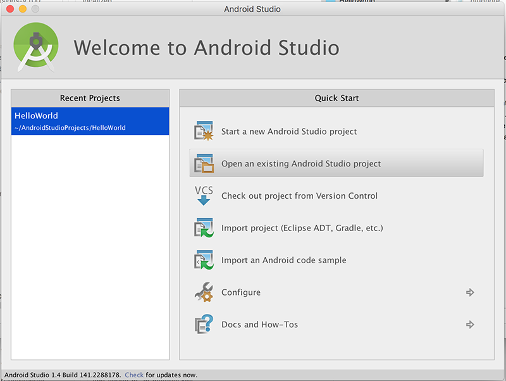Click the Import project (Eclipse ADT, Gradle) icon

tap(204, 228)
